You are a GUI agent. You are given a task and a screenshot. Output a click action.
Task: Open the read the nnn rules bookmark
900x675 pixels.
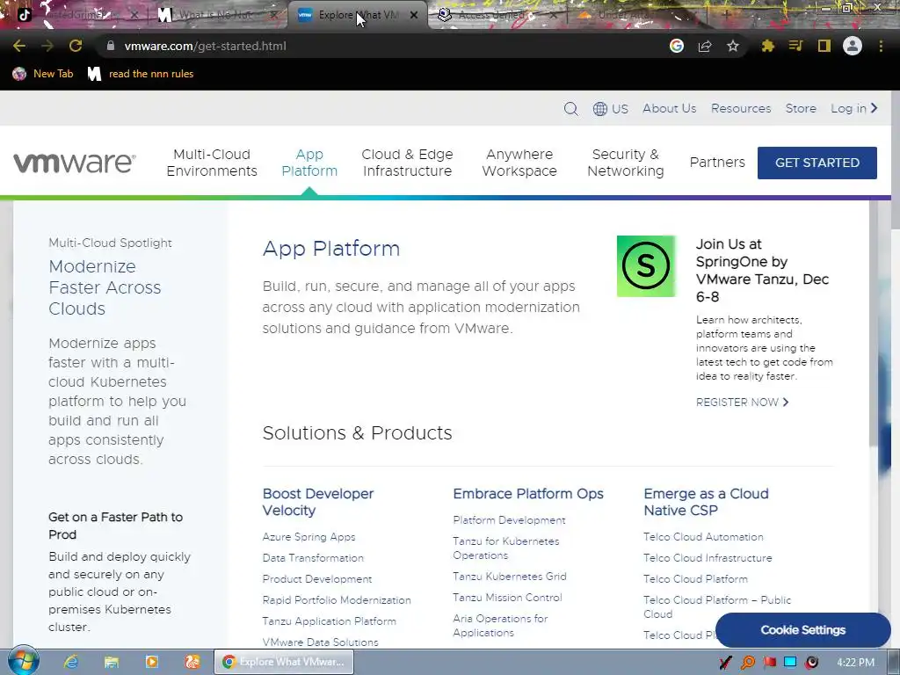[141, 74]
